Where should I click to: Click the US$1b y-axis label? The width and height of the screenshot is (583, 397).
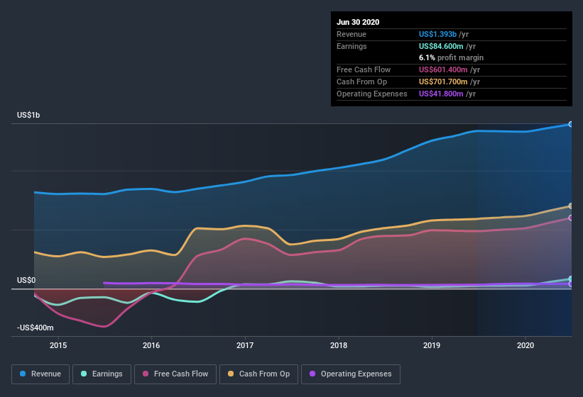[28, 115]
